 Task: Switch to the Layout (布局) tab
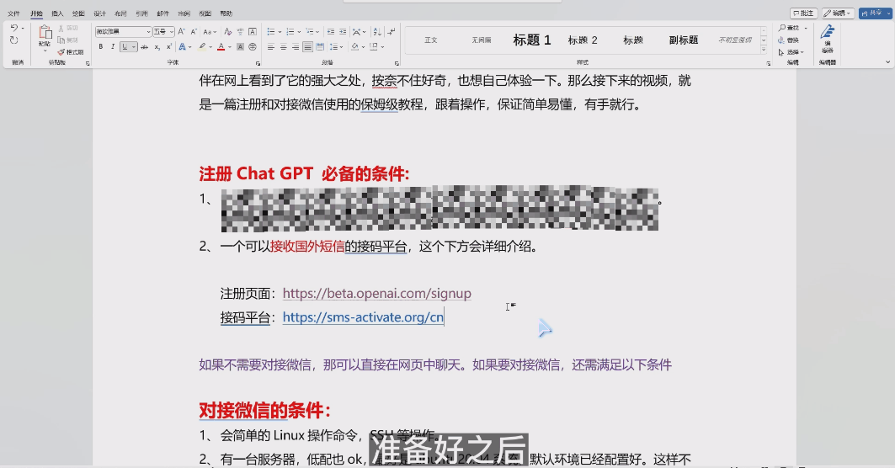120,13
